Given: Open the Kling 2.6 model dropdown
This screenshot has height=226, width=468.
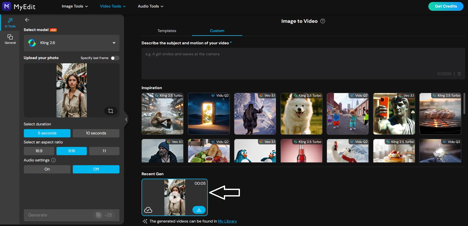Looking at the screenshot, I should [72, 43].
